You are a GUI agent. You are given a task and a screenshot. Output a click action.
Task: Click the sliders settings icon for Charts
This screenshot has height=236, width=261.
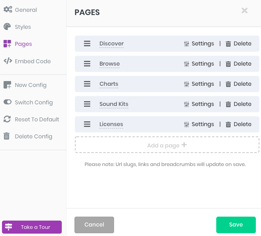click(x=187, y=84)
